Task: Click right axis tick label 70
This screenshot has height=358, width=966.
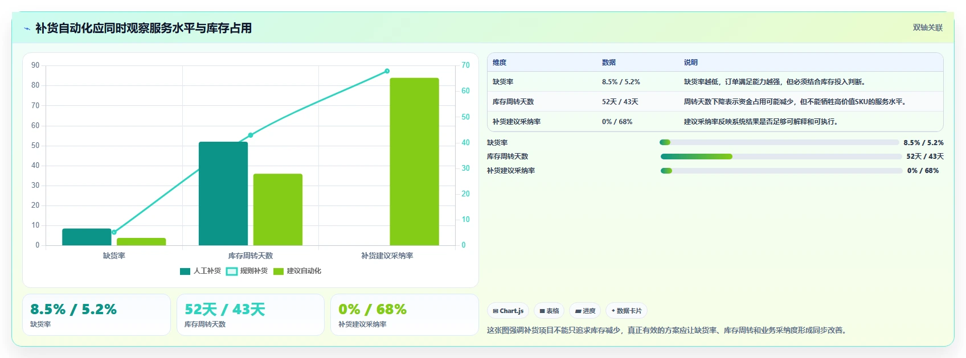Action: 465,65
